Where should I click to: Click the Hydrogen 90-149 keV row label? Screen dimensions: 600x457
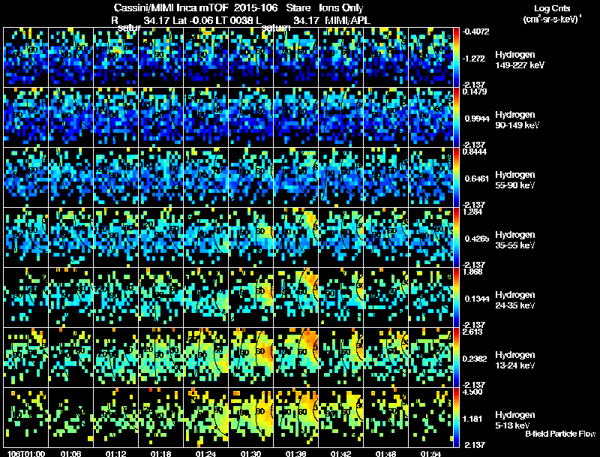pos(517,120)
